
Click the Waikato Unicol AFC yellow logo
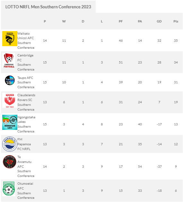point(10,38)
